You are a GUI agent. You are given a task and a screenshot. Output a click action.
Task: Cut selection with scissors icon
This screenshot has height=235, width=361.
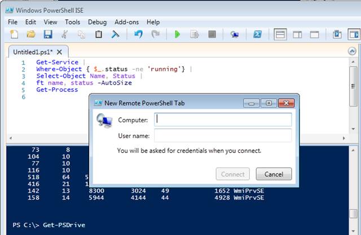coord(65,34)
